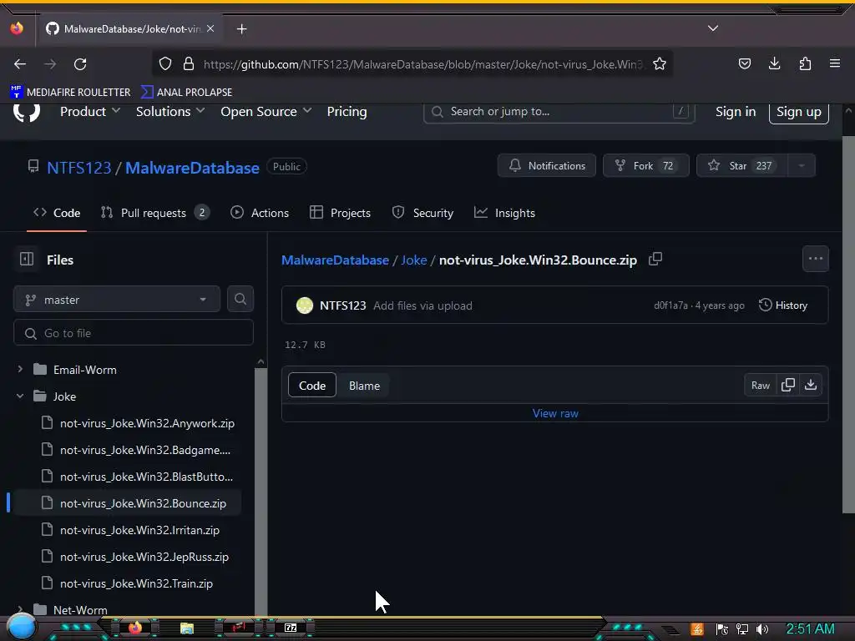Open the MalwareDatabase repository title link
Screen dimensions: 855x641
(x=193, y=167)
